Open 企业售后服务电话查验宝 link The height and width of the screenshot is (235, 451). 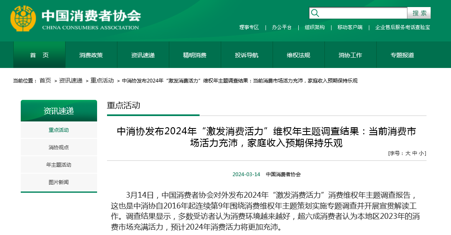(403, 27)
